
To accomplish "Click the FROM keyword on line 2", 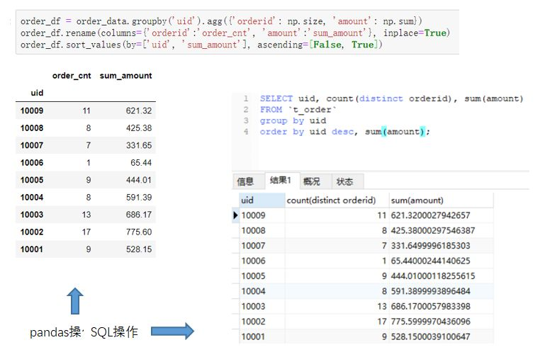I will click(271, 110).
